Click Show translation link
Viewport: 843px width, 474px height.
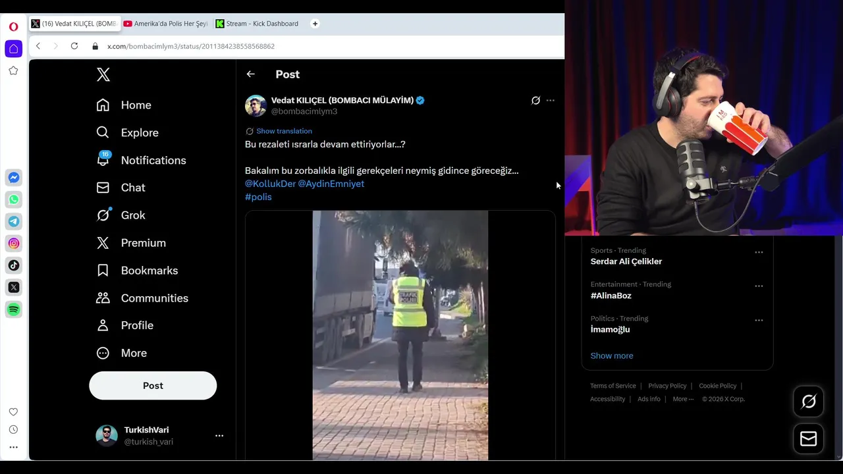[x=284, y=131]
